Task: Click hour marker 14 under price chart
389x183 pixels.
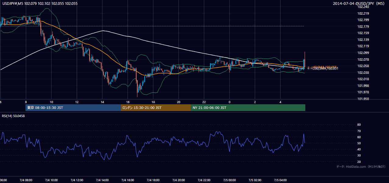Action: tap(102, 102)
